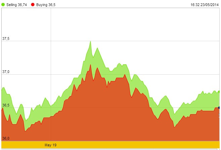Click the 37,0 y-axis label
This screenshot has width=221, height=150.
(x=6, y=72)
